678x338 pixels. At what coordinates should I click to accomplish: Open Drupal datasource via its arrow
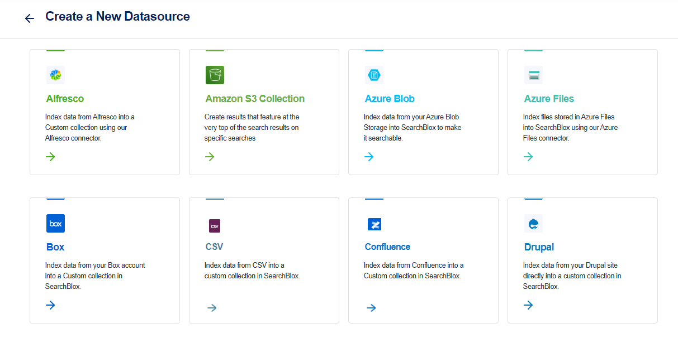pyautogui.click(x=528, y=305)
